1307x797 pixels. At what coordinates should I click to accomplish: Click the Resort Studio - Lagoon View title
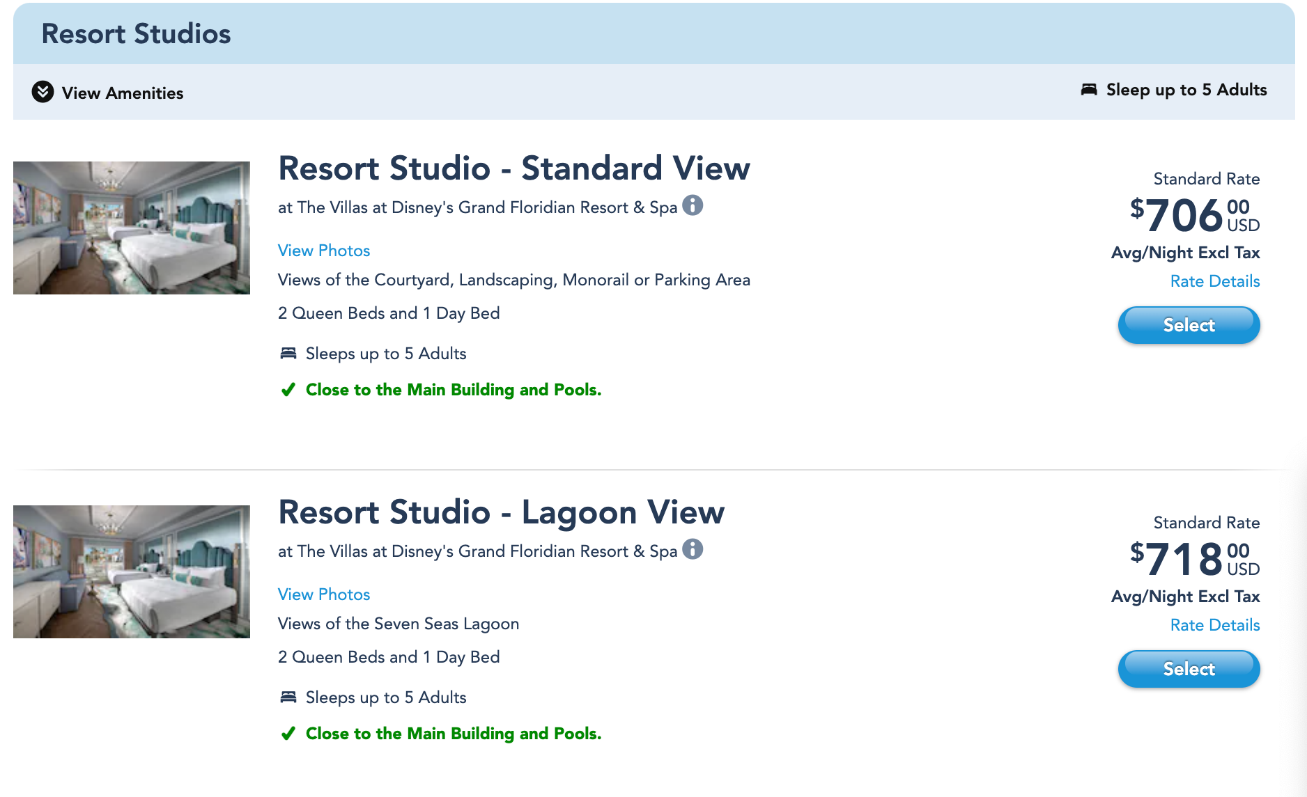[501, 512]
